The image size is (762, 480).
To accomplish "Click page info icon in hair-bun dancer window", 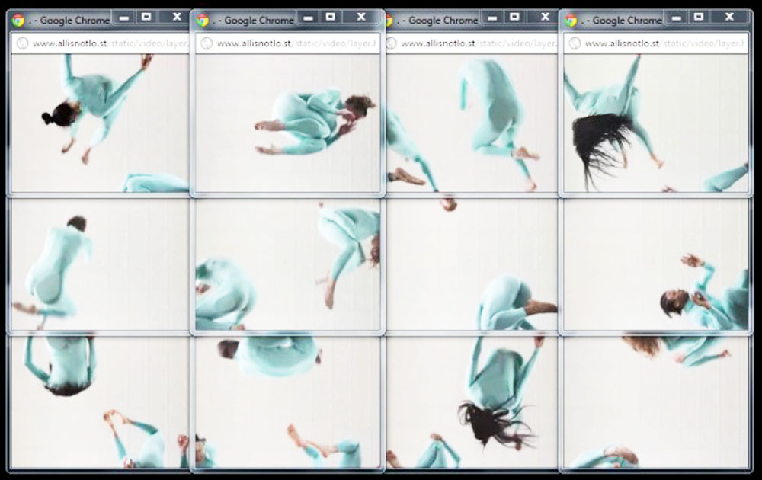I will pyautogui.click(x=22, y=43).
